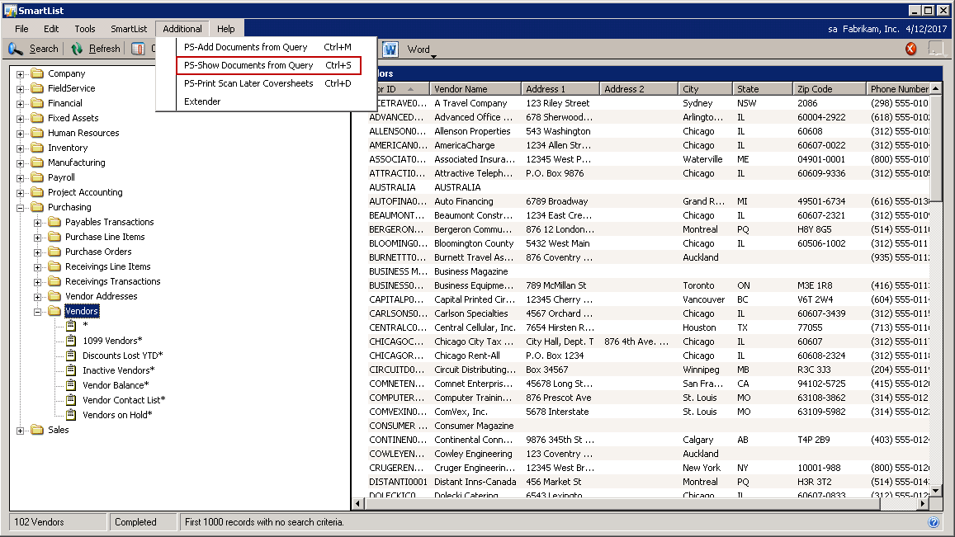The width and height of the screenshot is (955, 537).
Task: Select the Purchase Line Items tree item
Action: tap(105, 237)
